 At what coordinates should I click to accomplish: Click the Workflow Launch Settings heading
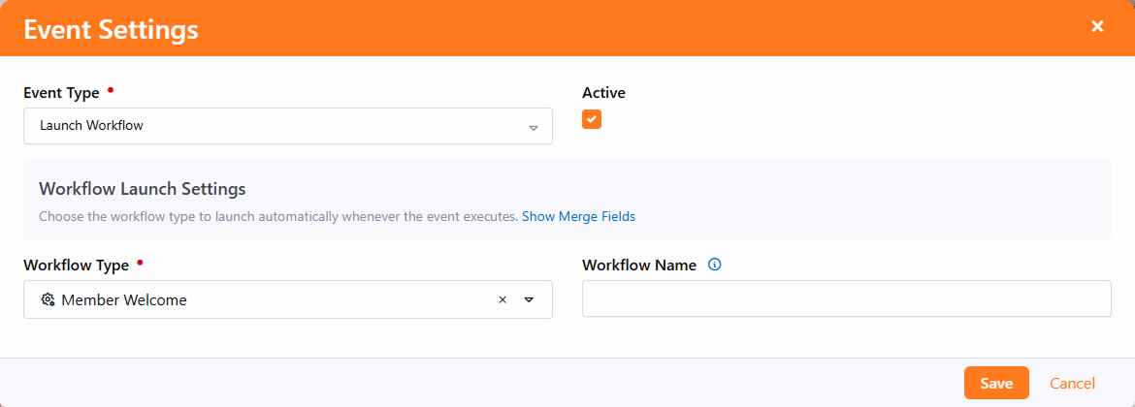tap(142, 188)
